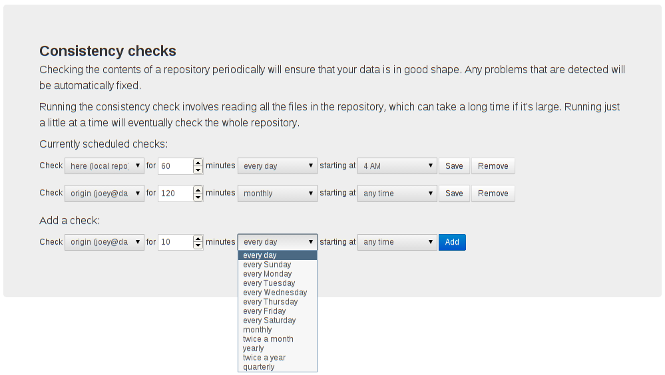Choose 'every Wednesday' option in the list
This screenshot has width=665, height=375.
tap(275, 293)
